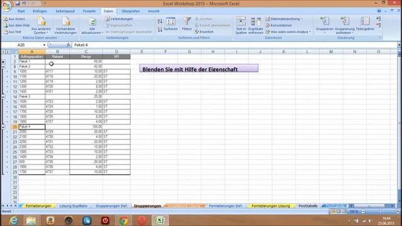Click the Verbindungen button in ribbon
Viewport: 402px width, 226px height.
[x=119, y=19]
